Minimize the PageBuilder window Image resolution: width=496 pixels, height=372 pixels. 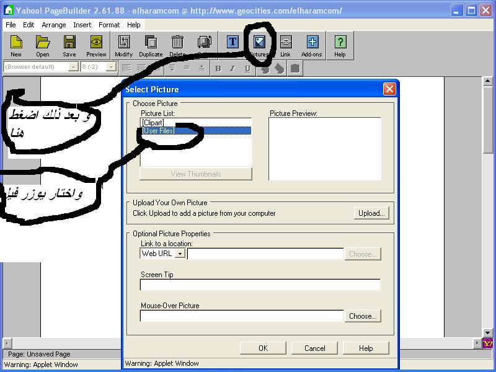coord(456,11)
